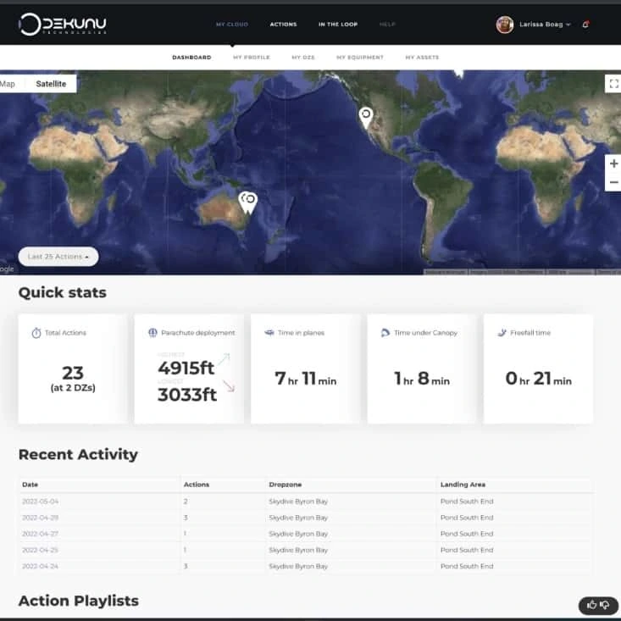621x621 pixels.
Task: Click the North America map pin
Action: coord(366,116)
